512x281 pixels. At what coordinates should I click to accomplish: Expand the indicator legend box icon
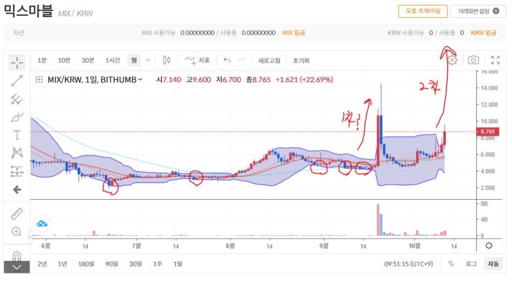click(x=39, y=79)
